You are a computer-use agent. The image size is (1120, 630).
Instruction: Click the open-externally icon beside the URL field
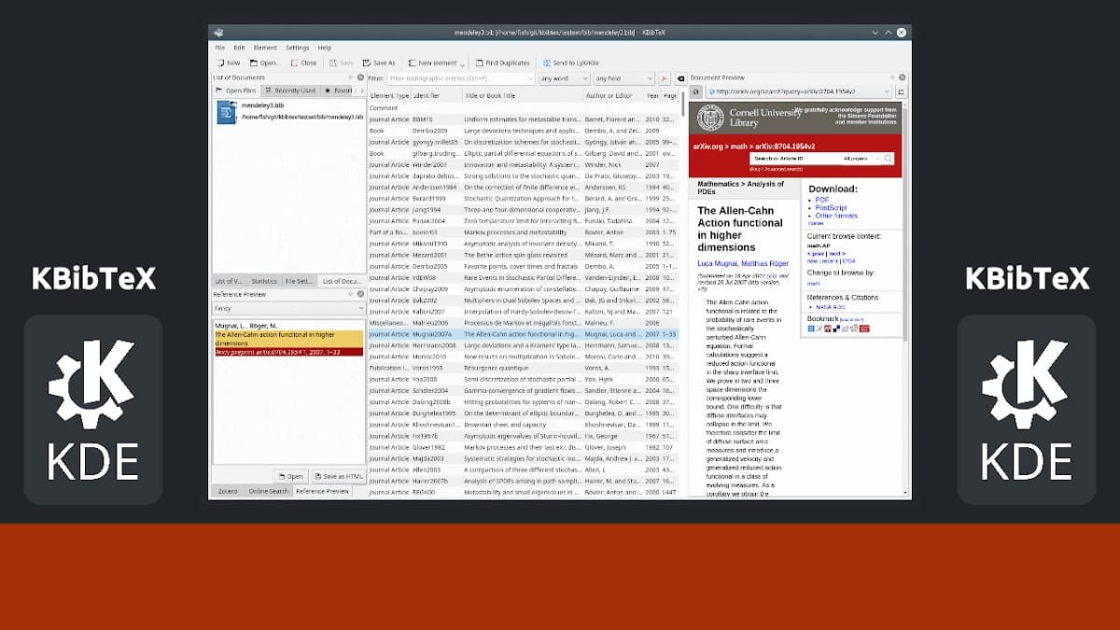[902, 91]
